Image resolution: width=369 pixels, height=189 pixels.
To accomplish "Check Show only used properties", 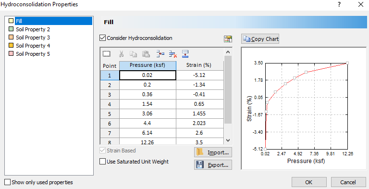I will pyautogui.click(x=8, y=182).
